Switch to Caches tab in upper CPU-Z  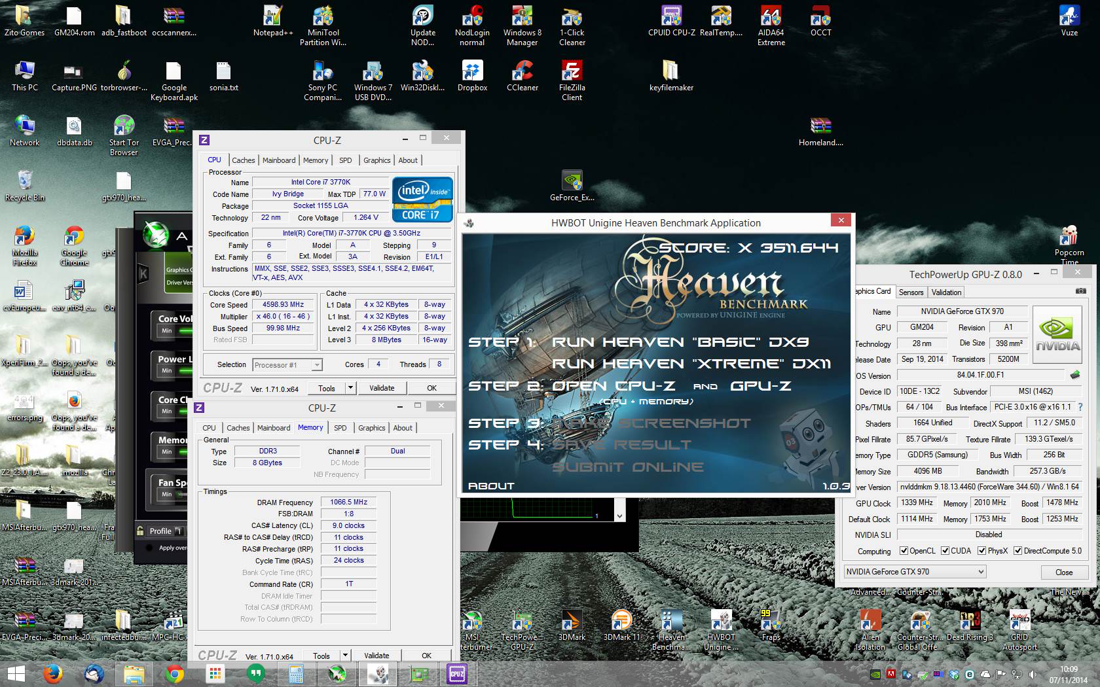click(243, 160)
